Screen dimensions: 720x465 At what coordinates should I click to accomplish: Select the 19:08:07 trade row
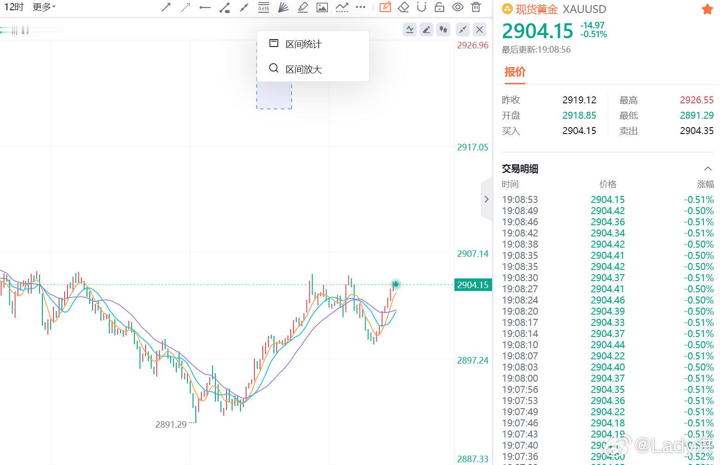(608, 356)
